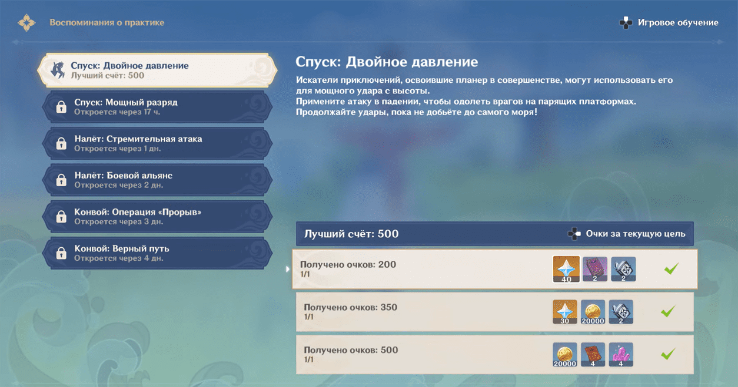The image size is (738, 387).
Task: Click the controller icon beside Игровое обучение
Action: (x=626, y=23)
